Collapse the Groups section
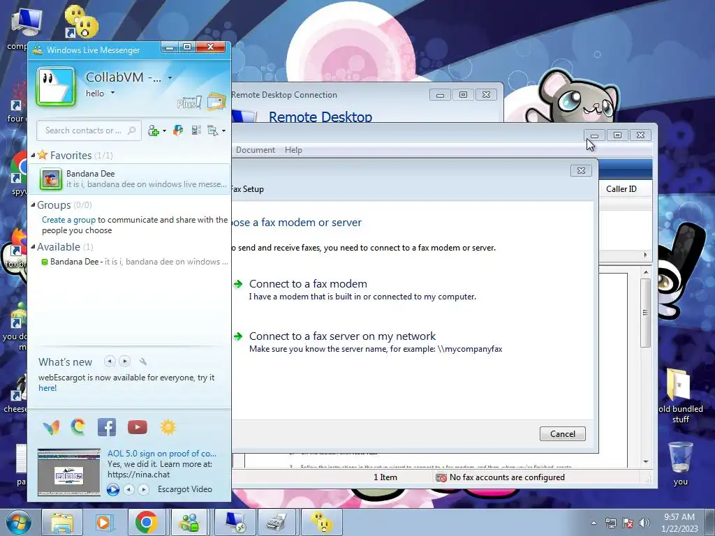715x536 pixels. click(33, 205)
